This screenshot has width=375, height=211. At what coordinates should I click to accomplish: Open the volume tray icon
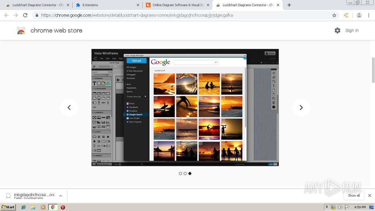340,207
